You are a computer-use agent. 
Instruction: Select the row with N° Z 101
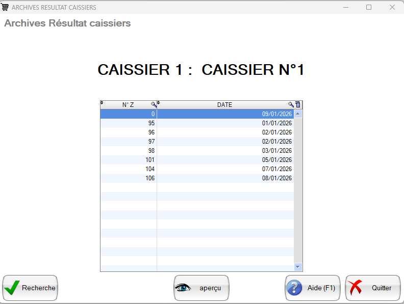pyautogui.click(x=197, y=160)
